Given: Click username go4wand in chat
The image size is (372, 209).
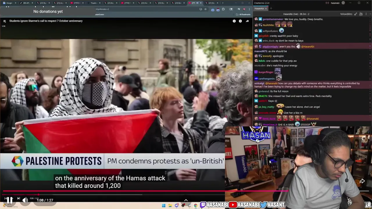Looking at the screenshot, I should click(x=264, y=91).
